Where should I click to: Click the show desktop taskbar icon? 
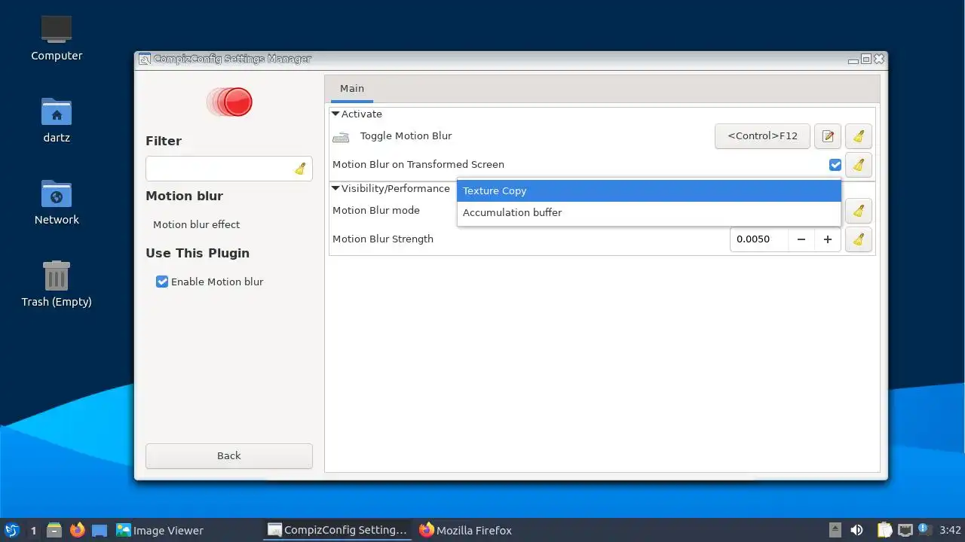tap(100, 530)
